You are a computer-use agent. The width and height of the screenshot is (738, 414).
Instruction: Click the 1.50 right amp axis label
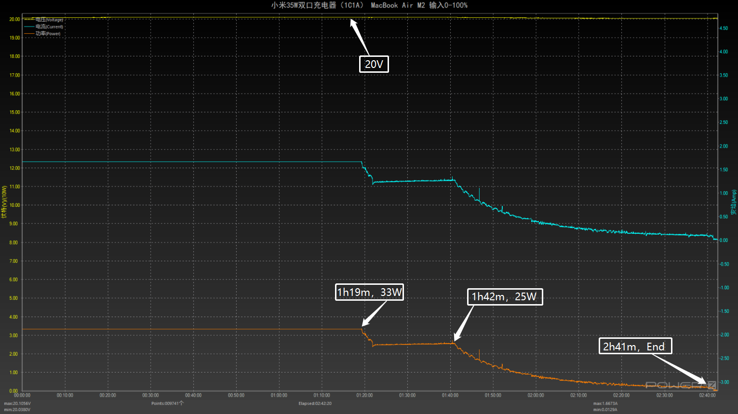[x=724, y=170]
